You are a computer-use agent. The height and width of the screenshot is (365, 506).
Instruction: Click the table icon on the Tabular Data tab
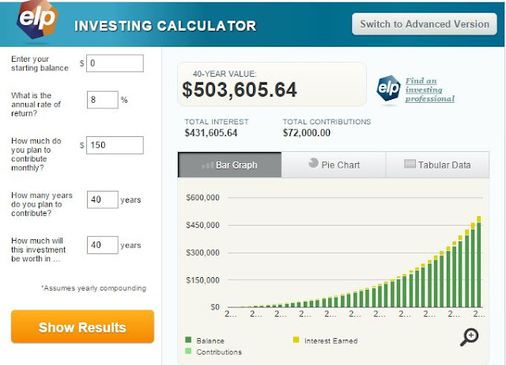[x=410, y=165]
